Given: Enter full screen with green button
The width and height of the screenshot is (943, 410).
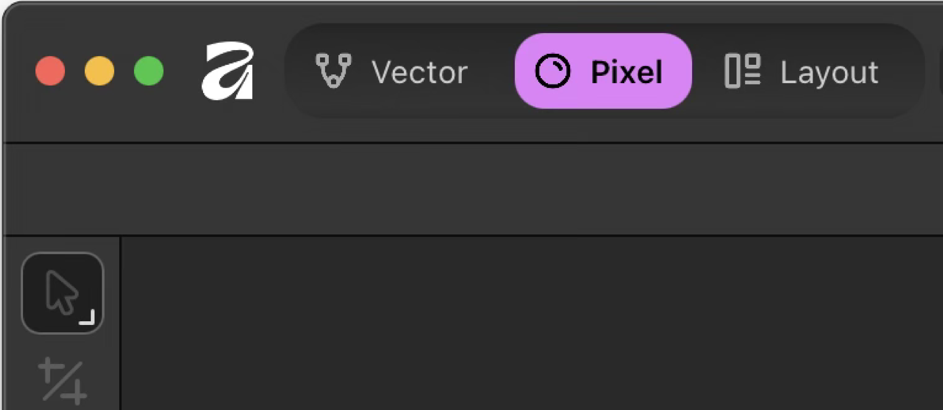Looking at the screenshot, I should pyautogui.click(x=149, y=71).
